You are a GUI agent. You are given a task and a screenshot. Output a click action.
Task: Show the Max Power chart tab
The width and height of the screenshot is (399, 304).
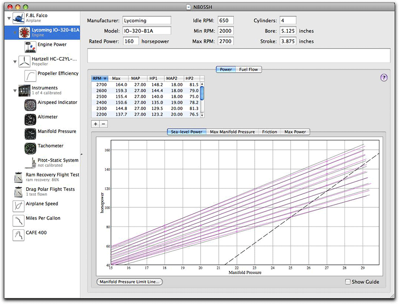tap(295, 132)
